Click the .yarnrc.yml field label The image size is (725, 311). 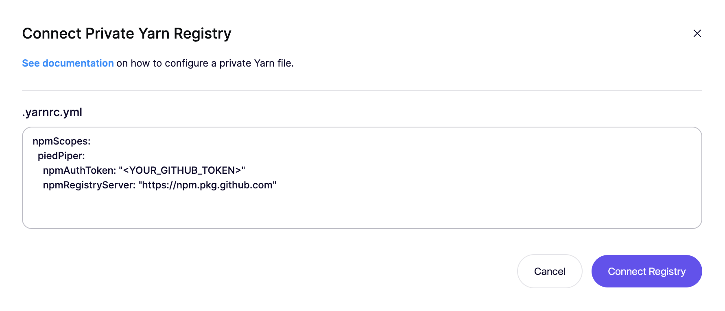(52, 112)
